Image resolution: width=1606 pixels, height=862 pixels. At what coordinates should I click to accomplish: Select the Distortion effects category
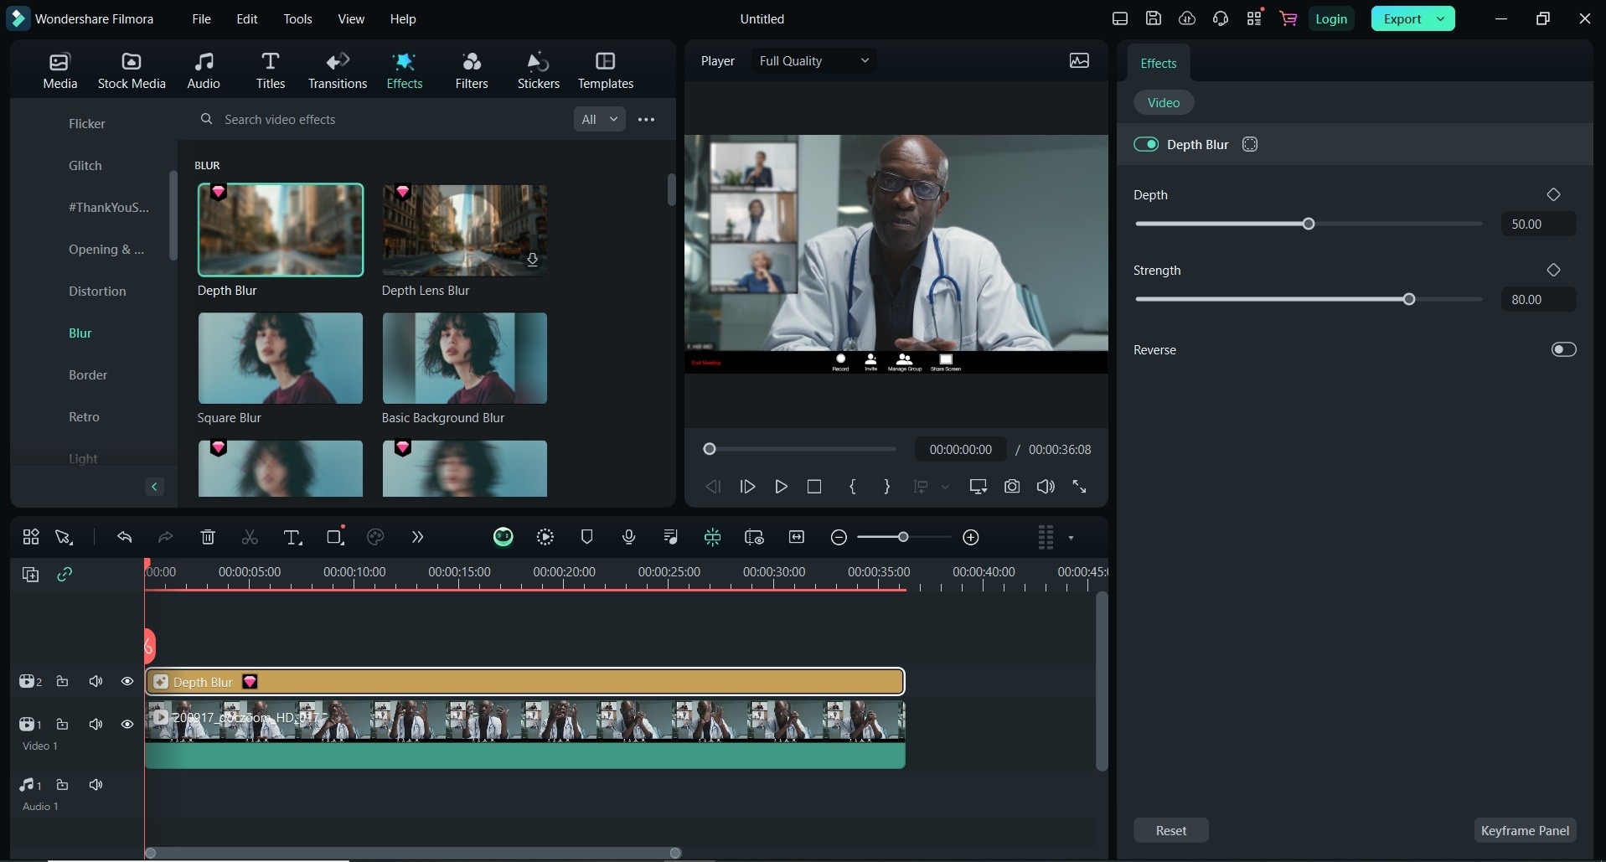coord(97,291)
